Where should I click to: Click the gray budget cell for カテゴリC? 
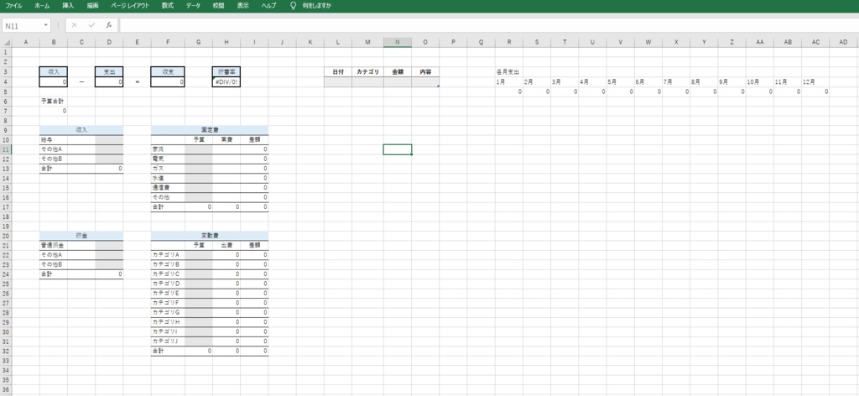coord(198,274)
